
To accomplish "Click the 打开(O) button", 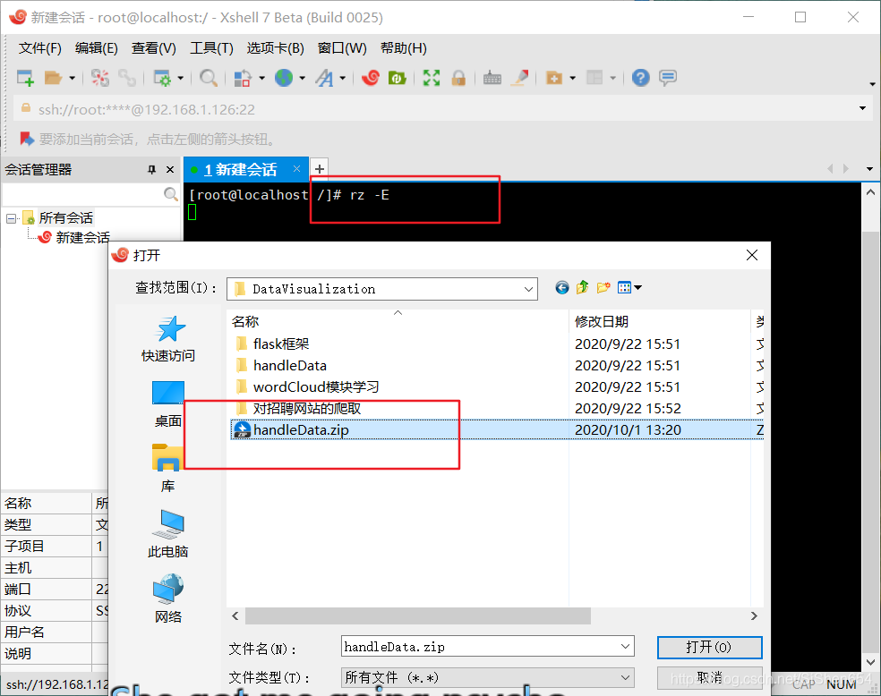I will pos(709,647).
